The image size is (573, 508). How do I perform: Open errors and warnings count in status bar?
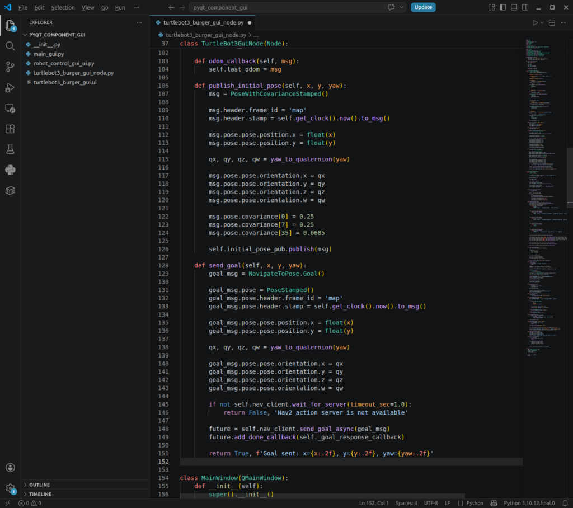click(30, 504)
